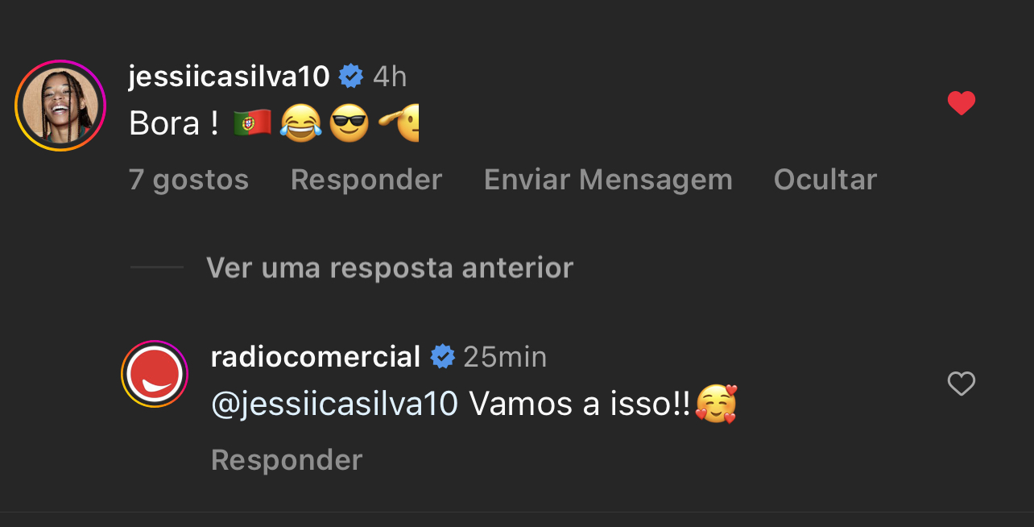
Task: Open radiocomercial's red logo avatar
Action: 155,374
